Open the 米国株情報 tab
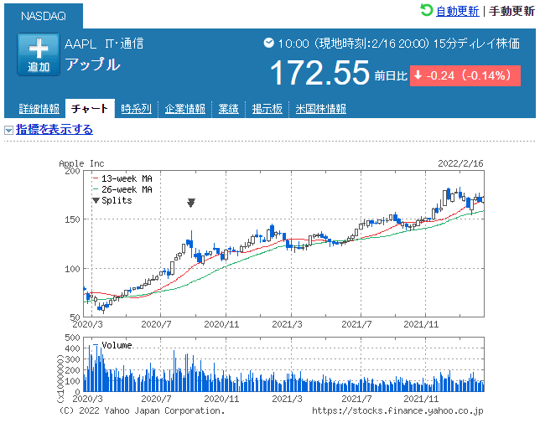 (x=320, y=109)
